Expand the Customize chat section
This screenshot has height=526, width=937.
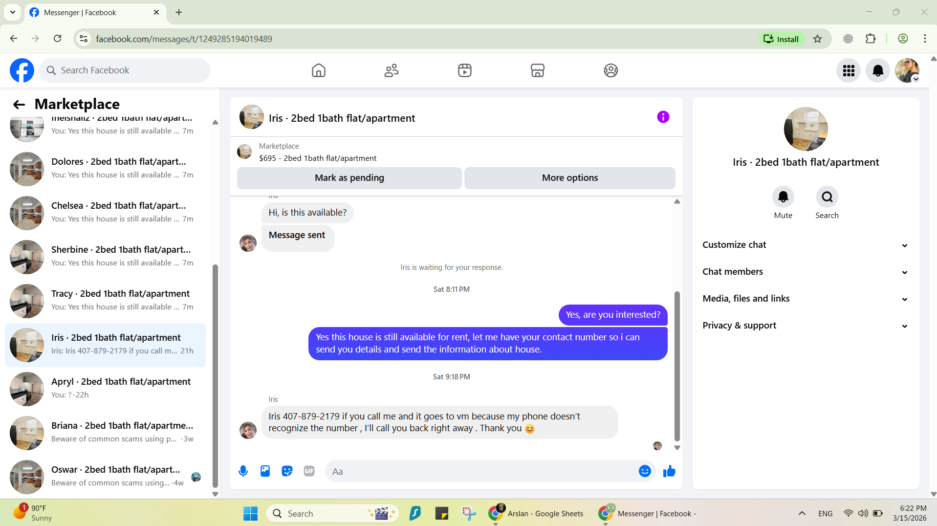click(806, 245)
